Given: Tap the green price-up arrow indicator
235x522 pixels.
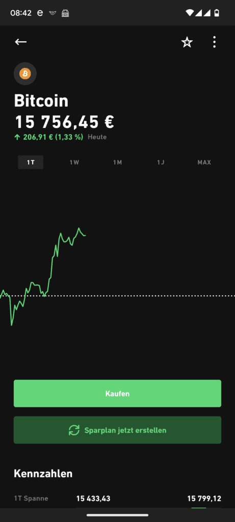Looking at the screenshot, I should pos(17,137).
